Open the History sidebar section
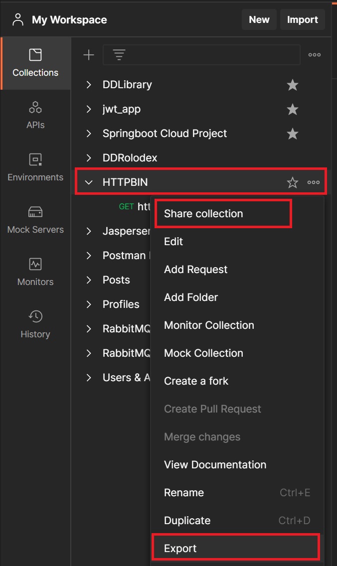Viewport: 337px width, 566px height. [x=35, y=324]
